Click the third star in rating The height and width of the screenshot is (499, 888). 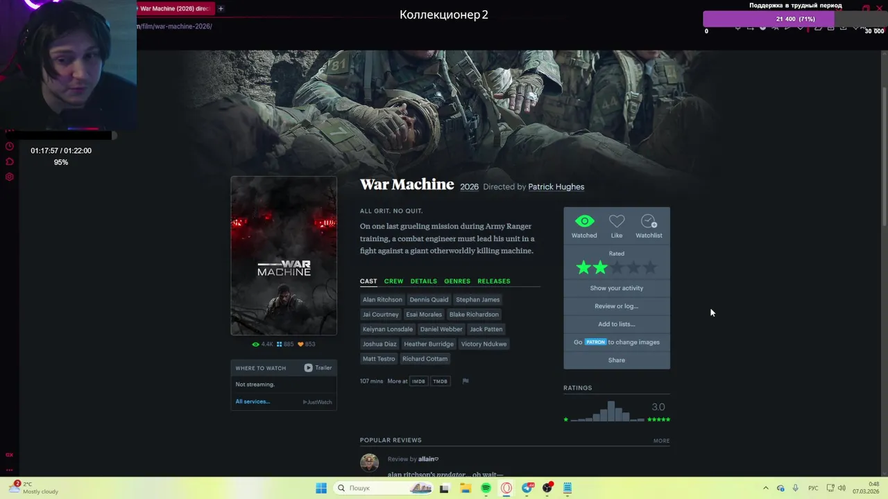point(617,268)
